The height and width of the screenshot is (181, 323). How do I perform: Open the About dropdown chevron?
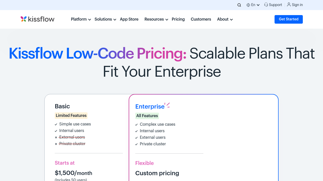click(231, 20)
